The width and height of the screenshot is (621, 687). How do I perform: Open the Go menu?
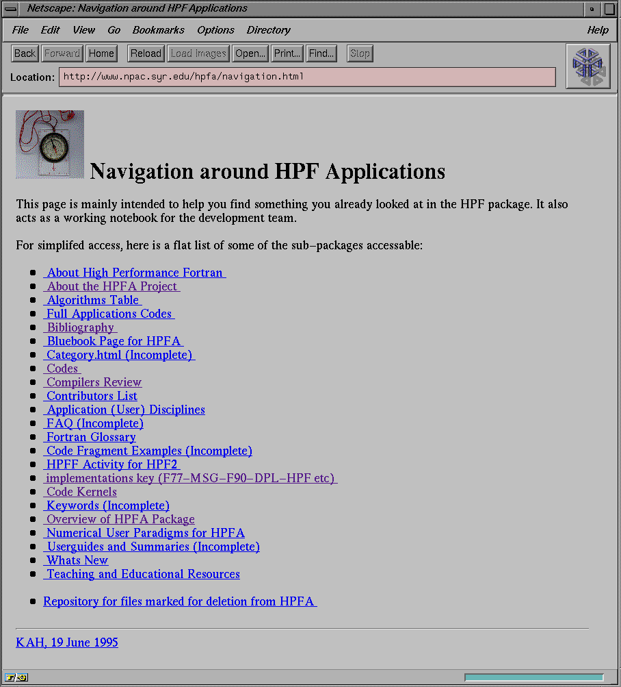(114, 29)
